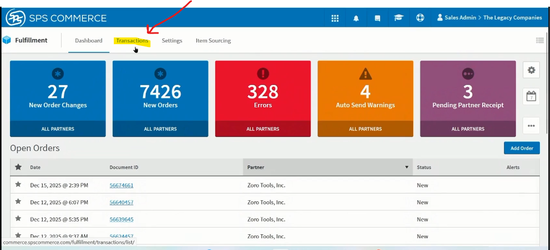
Task: Open document 56624457 link
Action: coord(121,237)
